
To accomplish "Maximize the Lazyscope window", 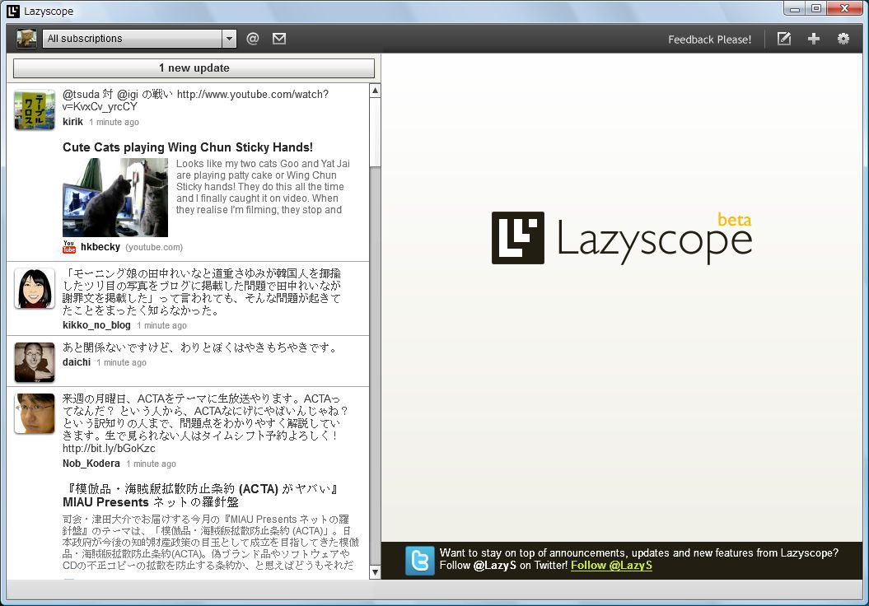I will 815,9.
